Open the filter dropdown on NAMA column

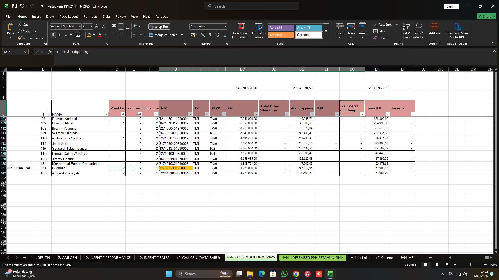click(x=106, y=114)
